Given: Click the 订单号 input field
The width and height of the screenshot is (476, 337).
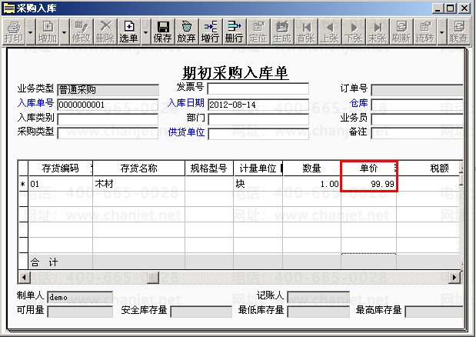Looking at the screenshot, I should (x=417, y=90).
